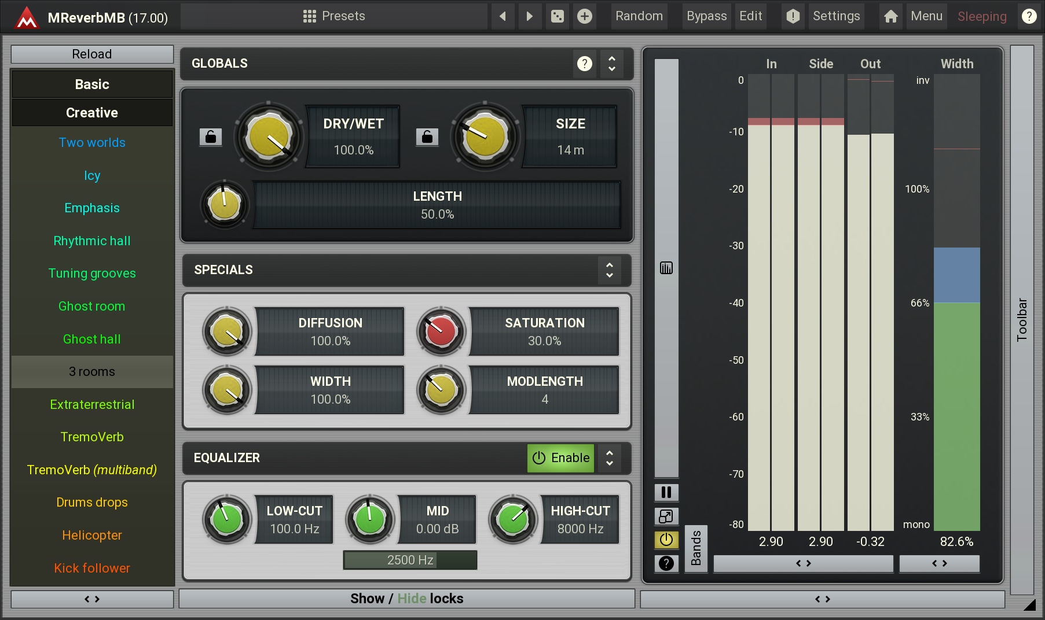
Task: Pause the meter display
Action: 666,492
